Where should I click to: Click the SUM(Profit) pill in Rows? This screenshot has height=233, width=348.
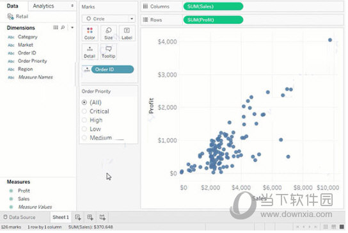213,20
